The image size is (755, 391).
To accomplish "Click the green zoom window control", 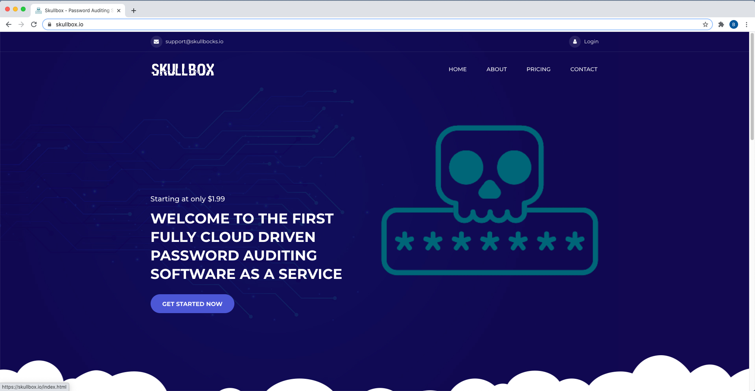I will [23, 9].
